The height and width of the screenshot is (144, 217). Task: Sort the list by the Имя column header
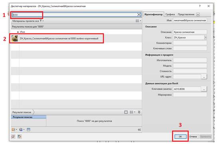pos(22,32)
